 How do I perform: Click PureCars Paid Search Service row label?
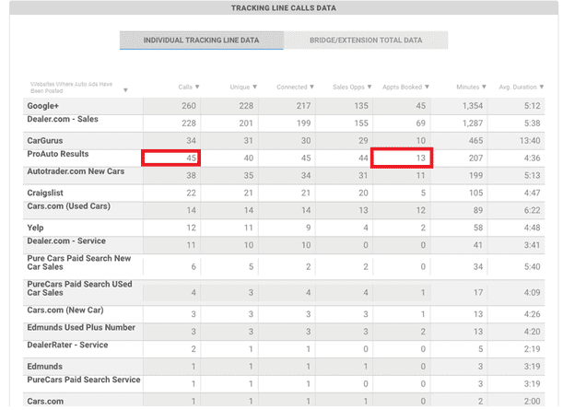(x=84, y=380)
